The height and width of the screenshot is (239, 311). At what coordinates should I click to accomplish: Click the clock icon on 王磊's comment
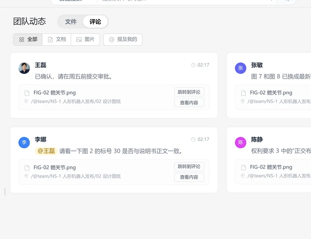pyautogui.click(x=193, y=65)
